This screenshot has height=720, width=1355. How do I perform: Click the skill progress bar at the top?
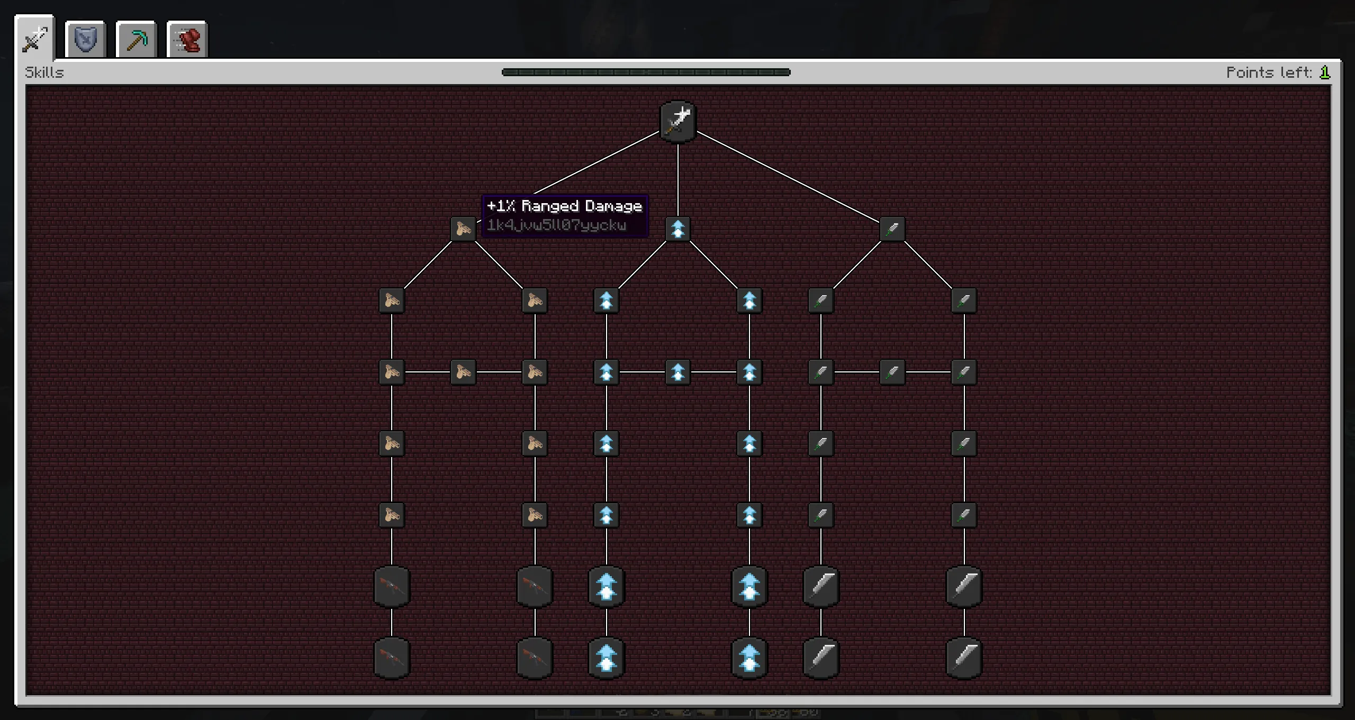(x=646, y=72)
